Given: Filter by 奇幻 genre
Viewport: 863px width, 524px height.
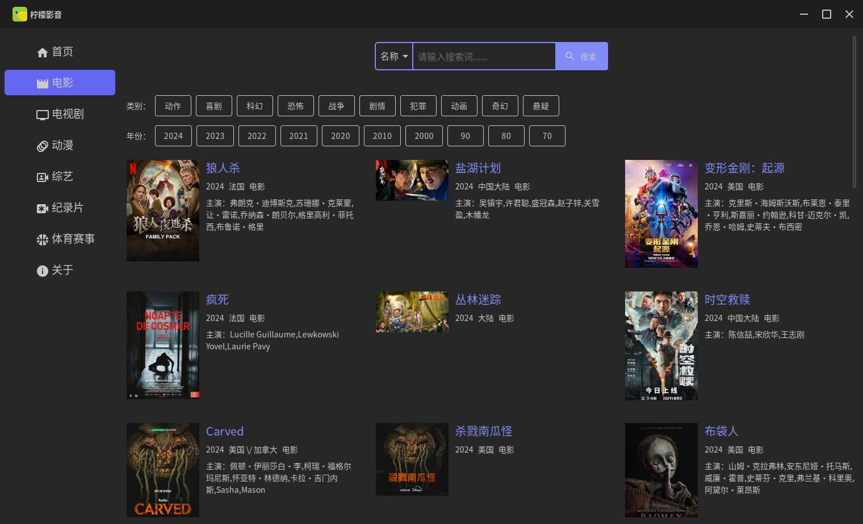Looking at the screenshot, I should pyautogui.click(x=500, y=106).
